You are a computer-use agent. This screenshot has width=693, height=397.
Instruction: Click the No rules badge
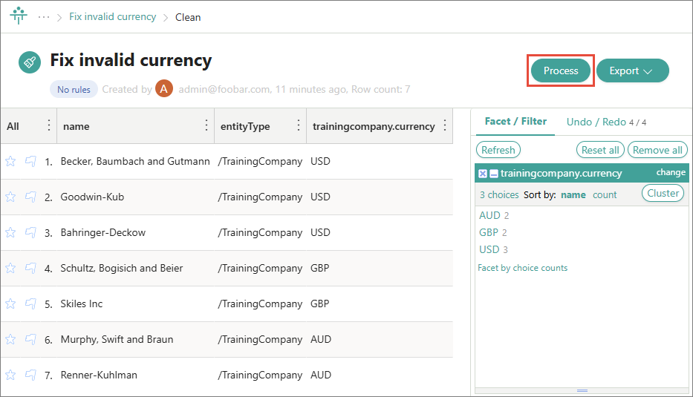[x=74, y=89]
